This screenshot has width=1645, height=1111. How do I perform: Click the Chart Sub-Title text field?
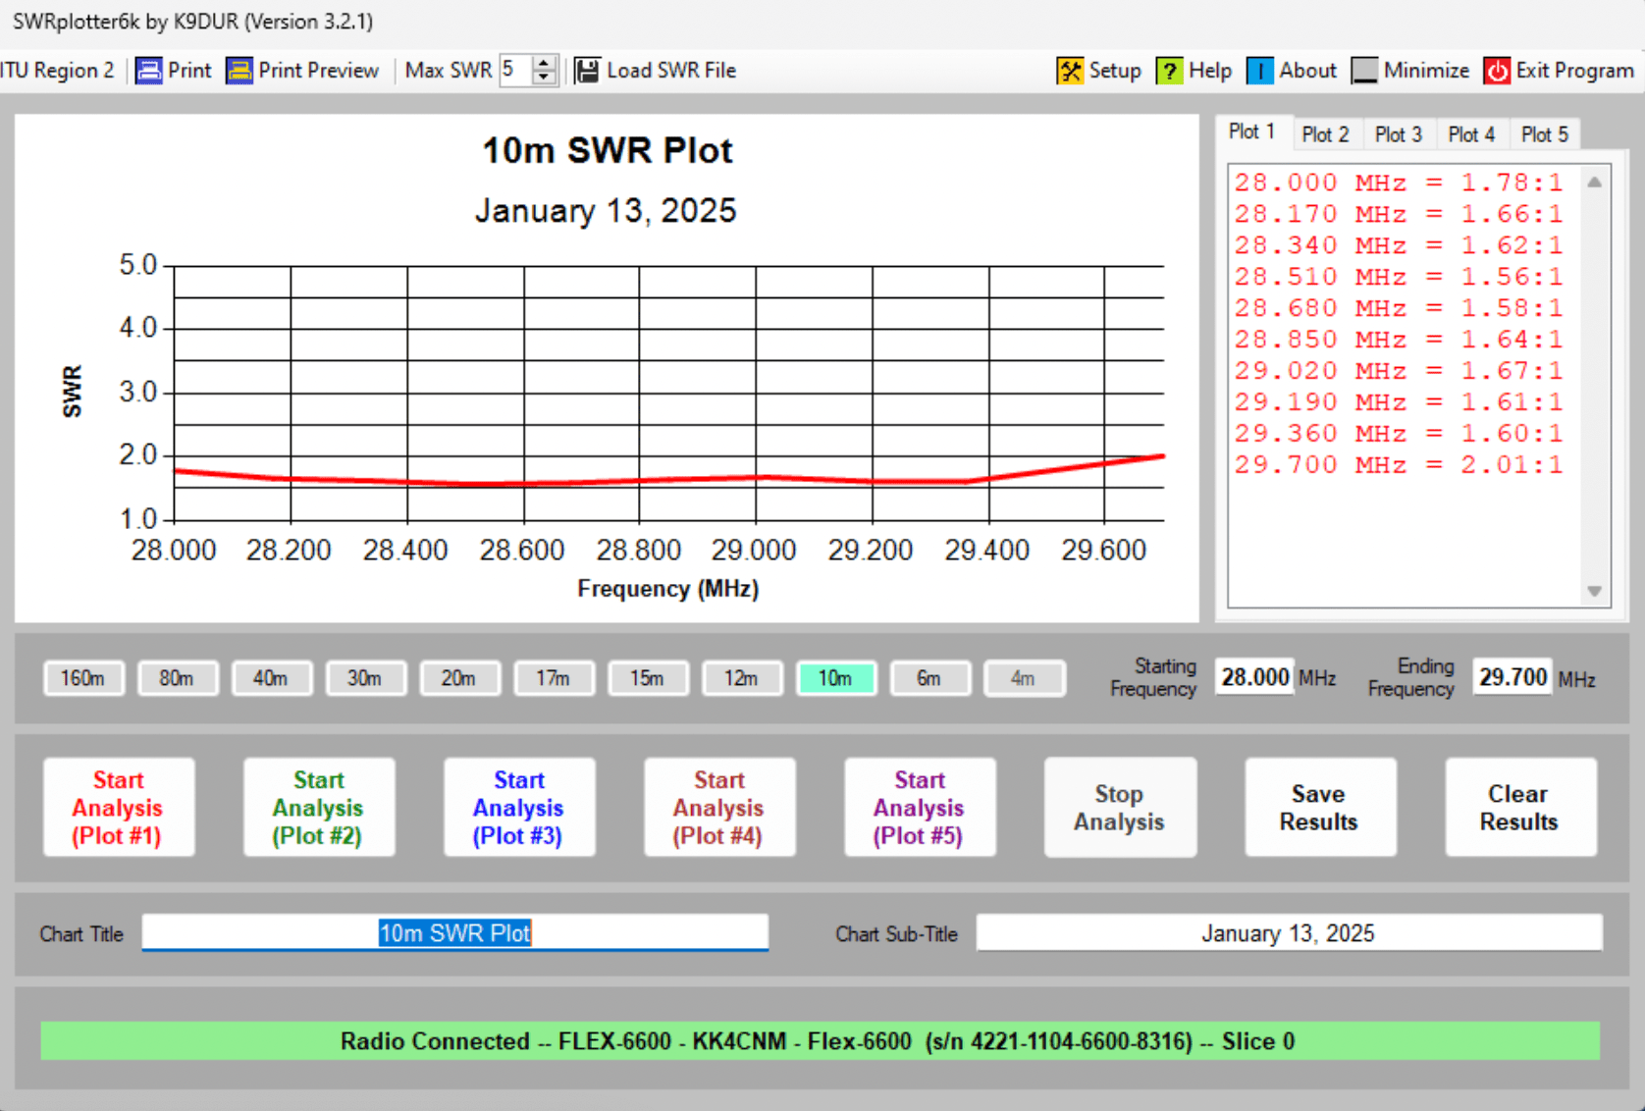[x=1289, y=932]
